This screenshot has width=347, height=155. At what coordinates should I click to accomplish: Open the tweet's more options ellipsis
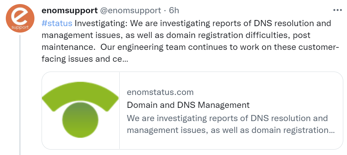click(337, 10)
